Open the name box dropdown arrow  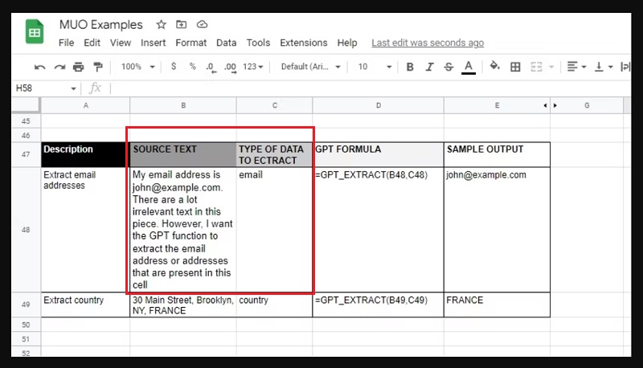pyautogui.click(x=73, y=88)
